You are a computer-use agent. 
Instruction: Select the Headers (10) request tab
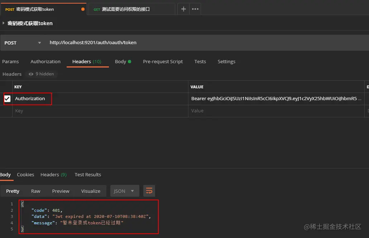pos(87,61)
